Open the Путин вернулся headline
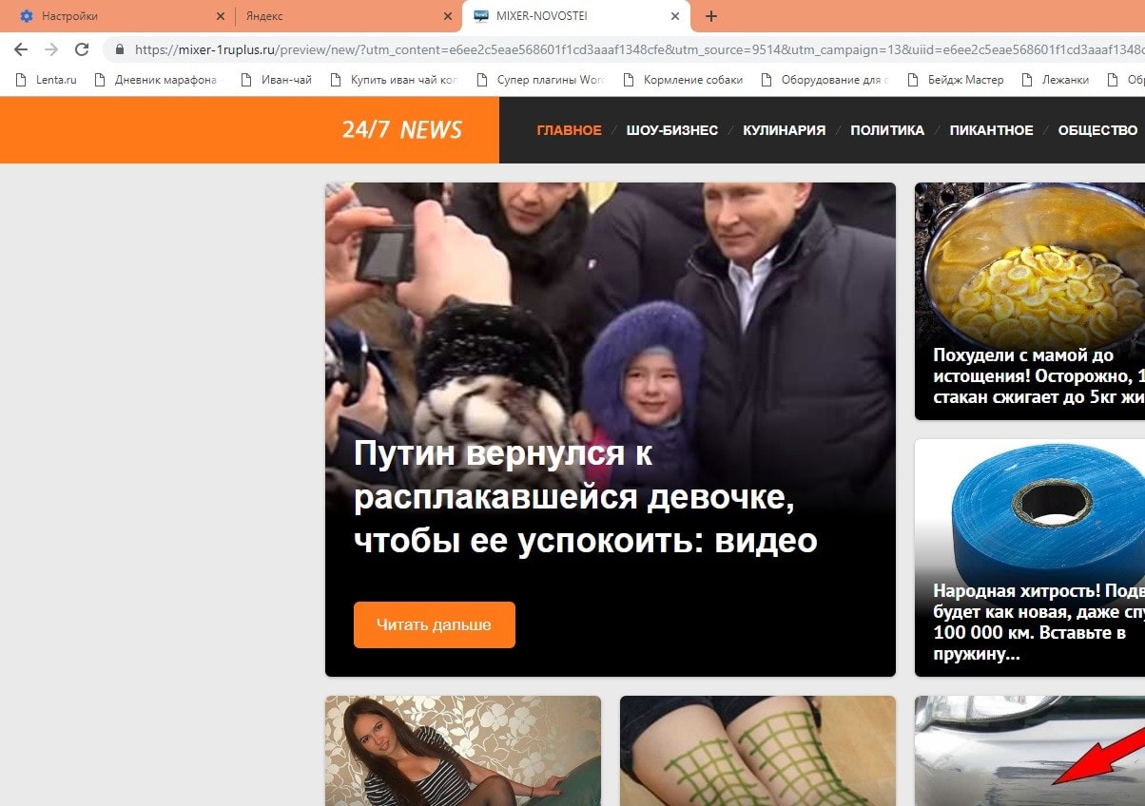The image size is (1145, 806). tap(586, 497)
